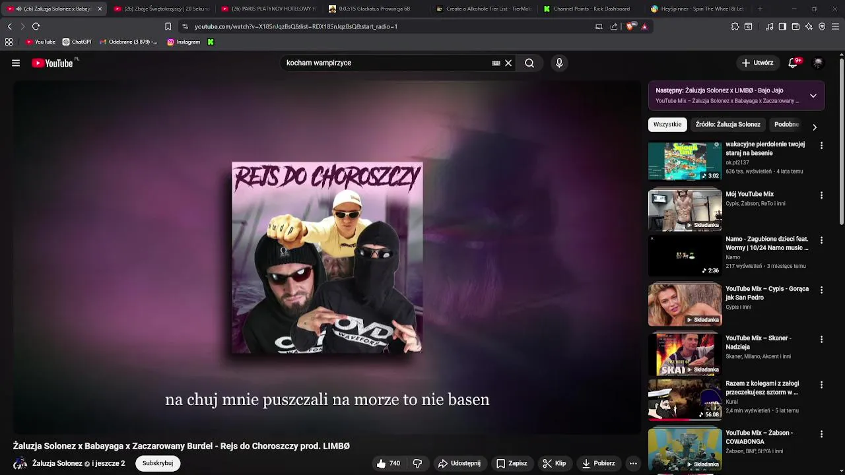The image size is (845, 475).
Task: Bookmark this page icon
Action: click(x=168, y=26)
